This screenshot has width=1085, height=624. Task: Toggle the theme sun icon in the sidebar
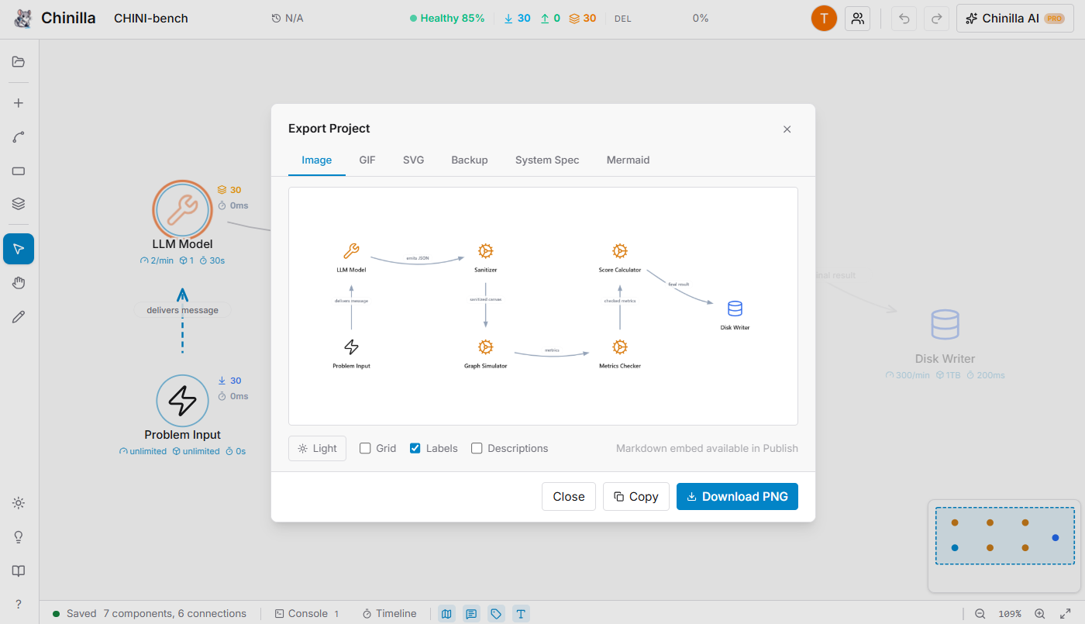pyautogui.click(x=19, y=503)
